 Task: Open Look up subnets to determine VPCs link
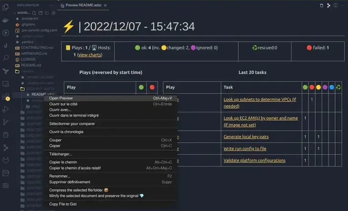(x=260, y=103)
